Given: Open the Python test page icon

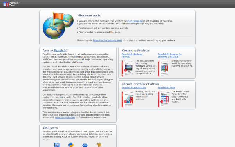Looking at the screenshot, I should click(71, 145).
